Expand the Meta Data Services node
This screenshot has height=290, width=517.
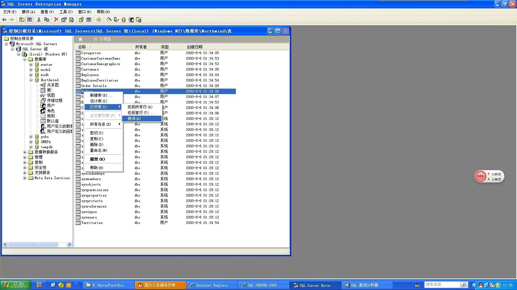(25, 178)
